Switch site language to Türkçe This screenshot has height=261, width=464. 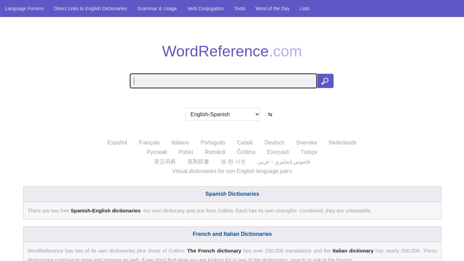click(309, 152)
